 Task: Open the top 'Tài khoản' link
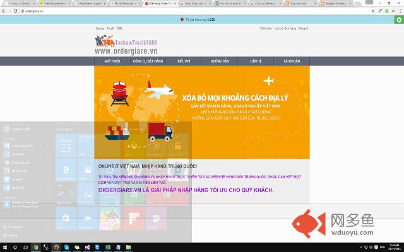[x=266, y=28]
